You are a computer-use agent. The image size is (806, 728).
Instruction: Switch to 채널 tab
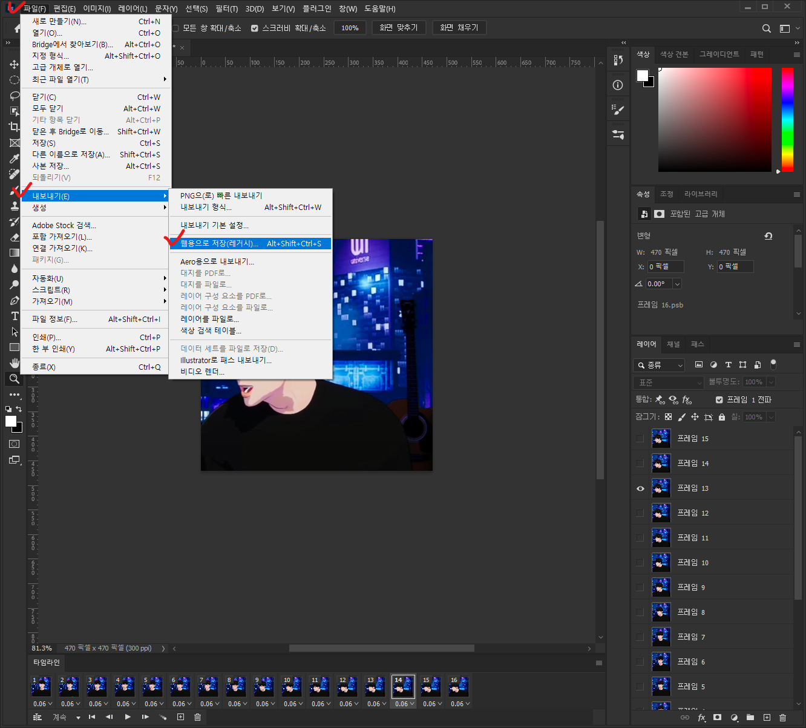673,344
